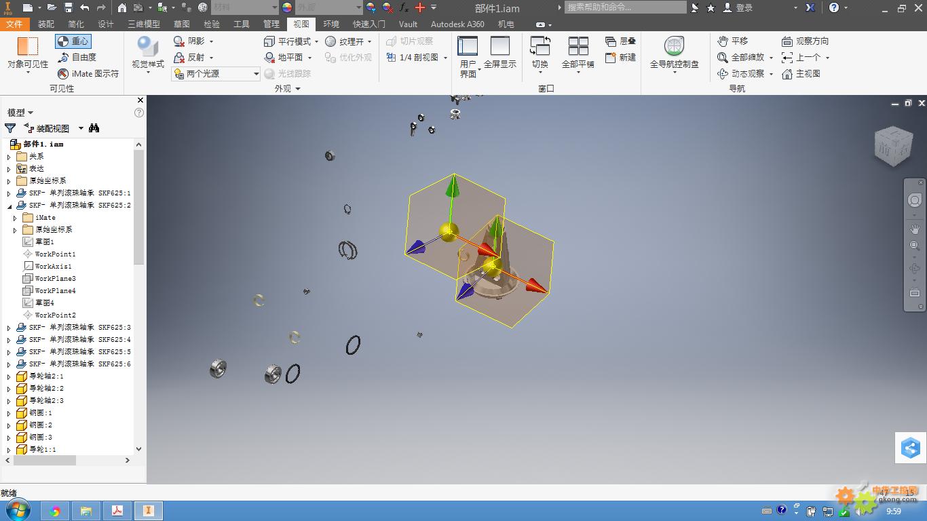This screenshot has height=521, width=927.
Task: Expand the 导轮轴2:1 tree node
Action: coord(9,377)
